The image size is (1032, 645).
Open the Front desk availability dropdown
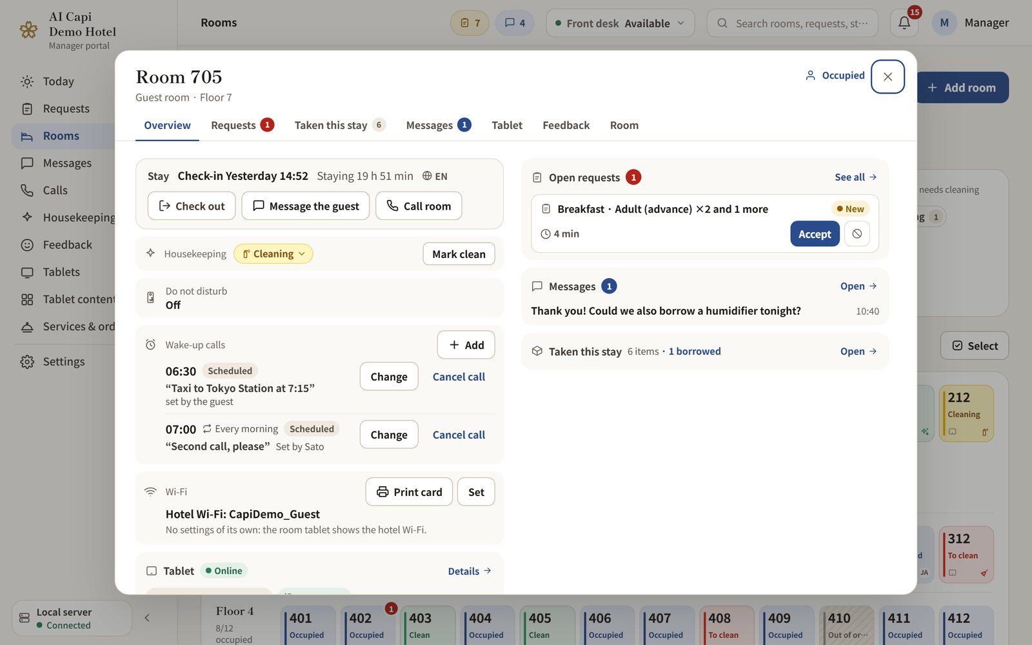(620, 23)
